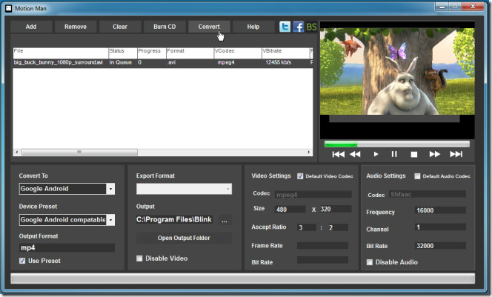The width and height of the screenshot is (492, 297).
Task: Enable the Disable Video checkbox
Action: [139, 258]
